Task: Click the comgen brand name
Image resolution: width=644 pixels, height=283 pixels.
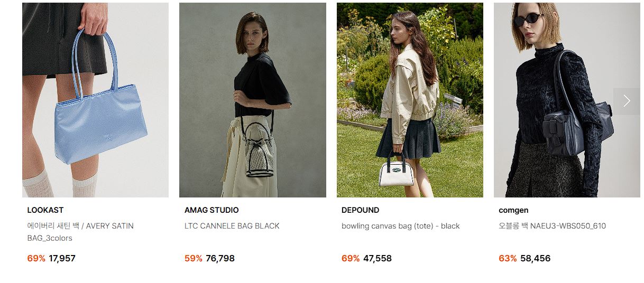Action: (x=513, y=210)
